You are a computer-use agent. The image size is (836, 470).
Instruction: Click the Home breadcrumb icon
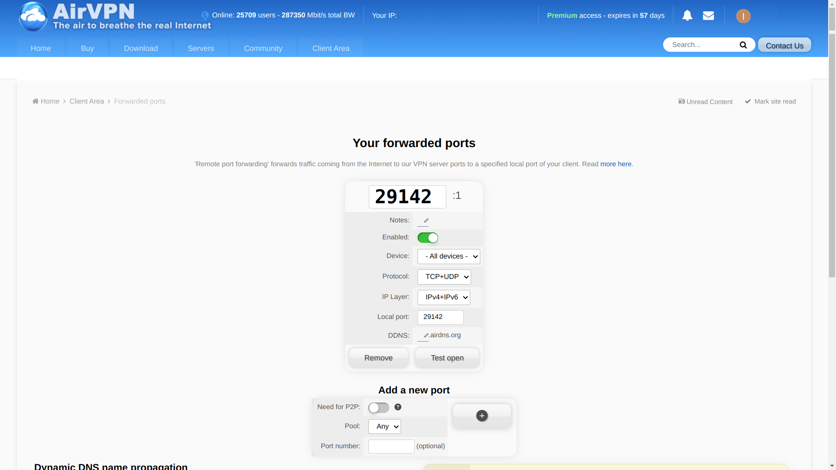[36, 101]
